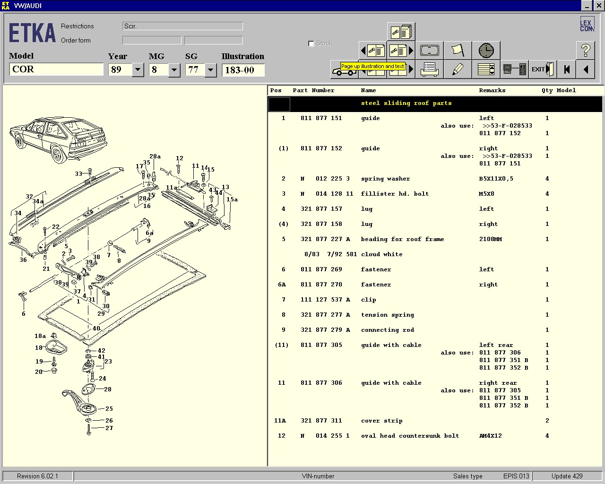
Task: Click the page back illustration and text button
Action: coord(373,50)
